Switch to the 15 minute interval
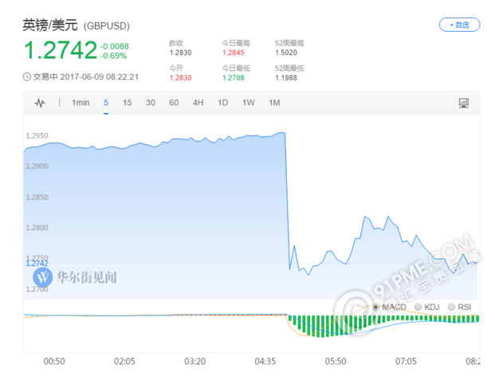This screenshot has width=495, height=380. coord(128,103)
